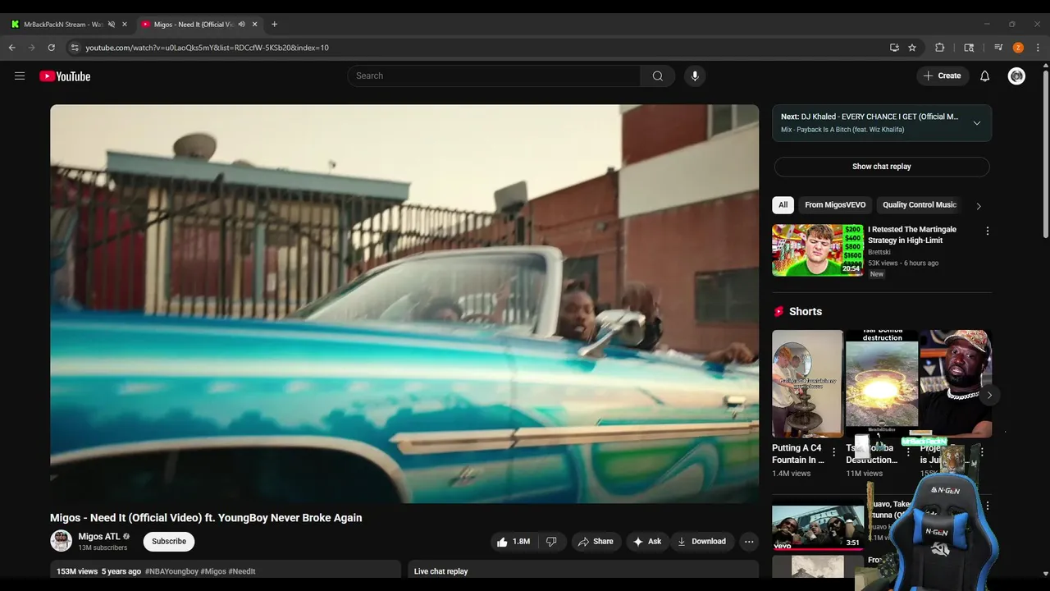This screenshot has width=1050, height=591.
Task: Install app icon in address bar
Action: tap(894, 48)
